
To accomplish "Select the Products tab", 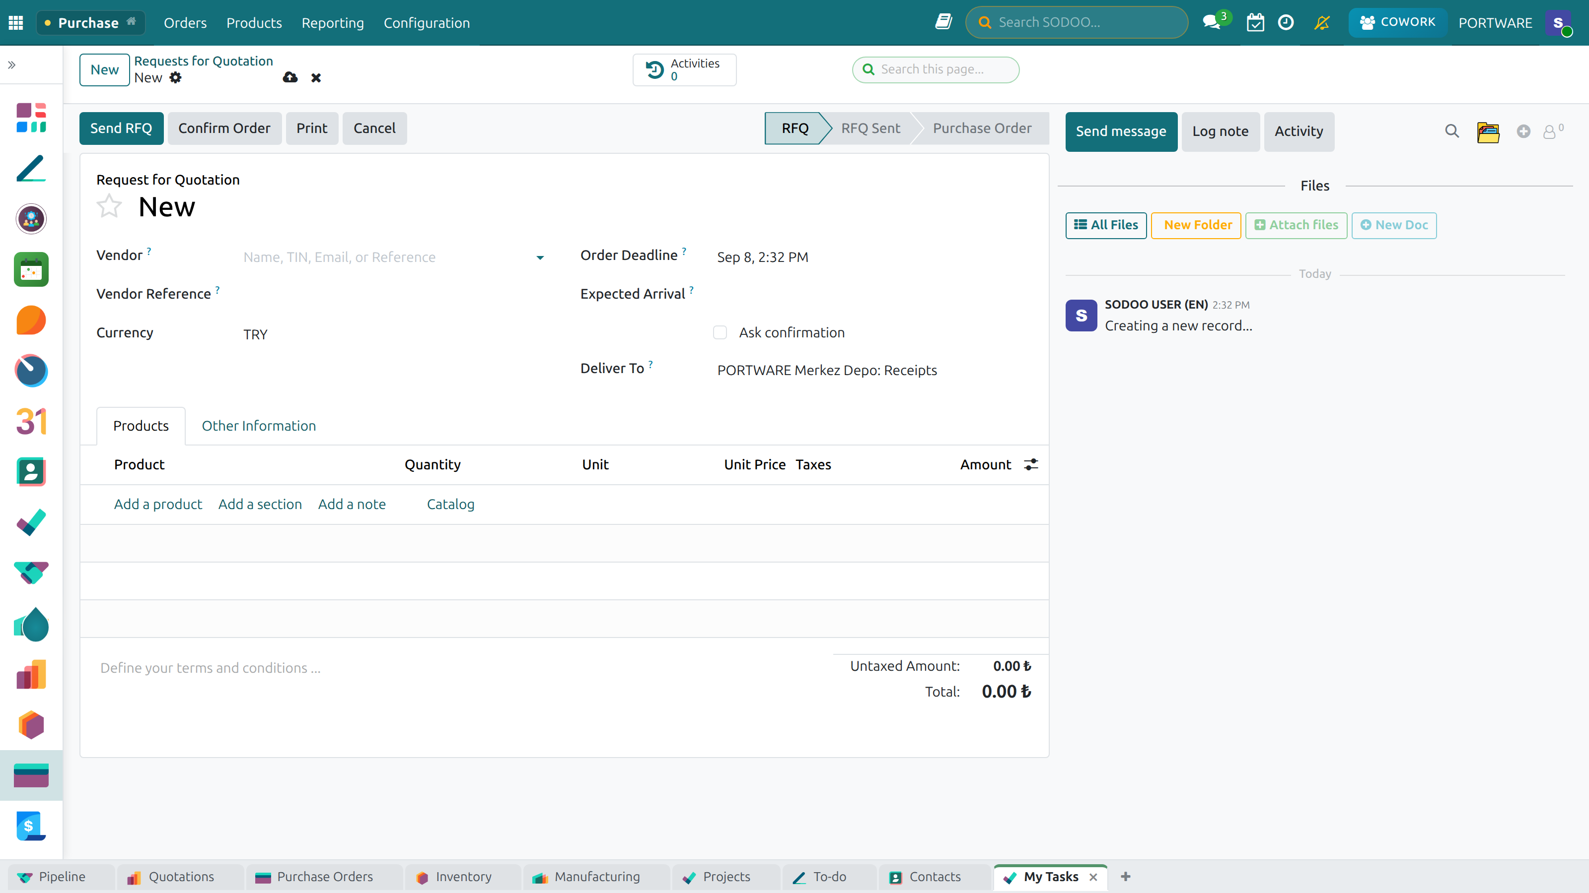I will (141, 426).
